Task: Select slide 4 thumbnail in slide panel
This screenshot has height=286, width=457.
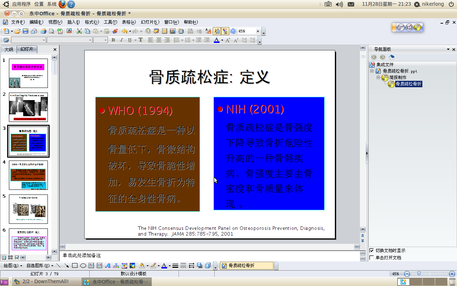Action: (x=28, y=175)
